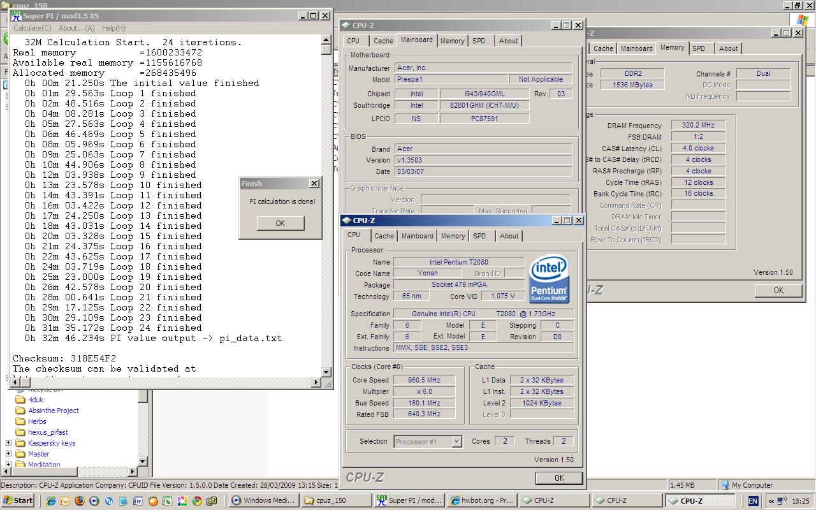
Task: Click folder tree horizontal scrollbar right arrow
Action: (x=133, y=472)
